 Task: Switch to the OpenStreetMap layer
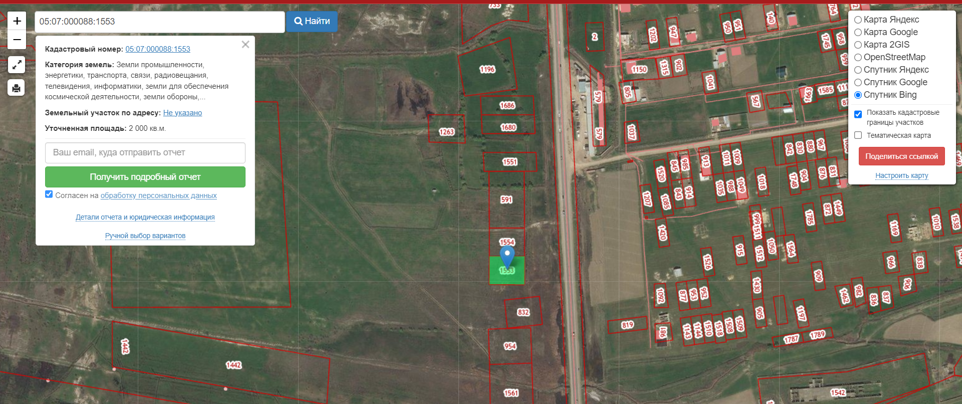pyautogui.click(x=858, y=58)
